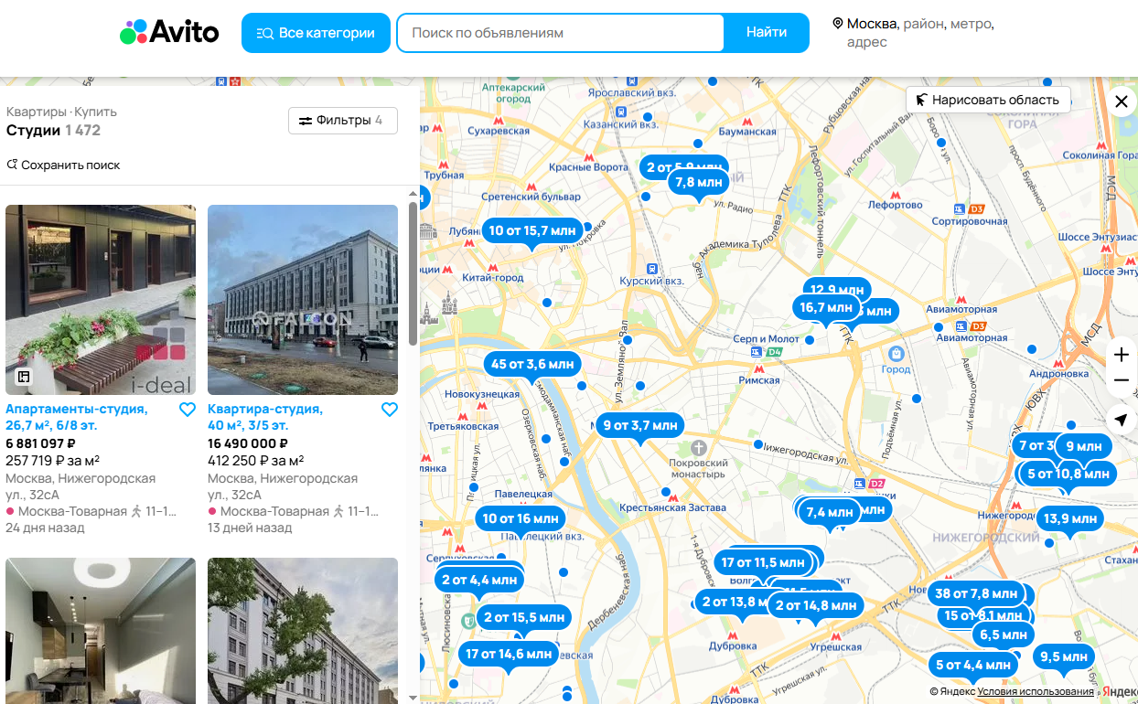
Task: Add 26,7 м² apartment to favorites
Action: [188, 410]
